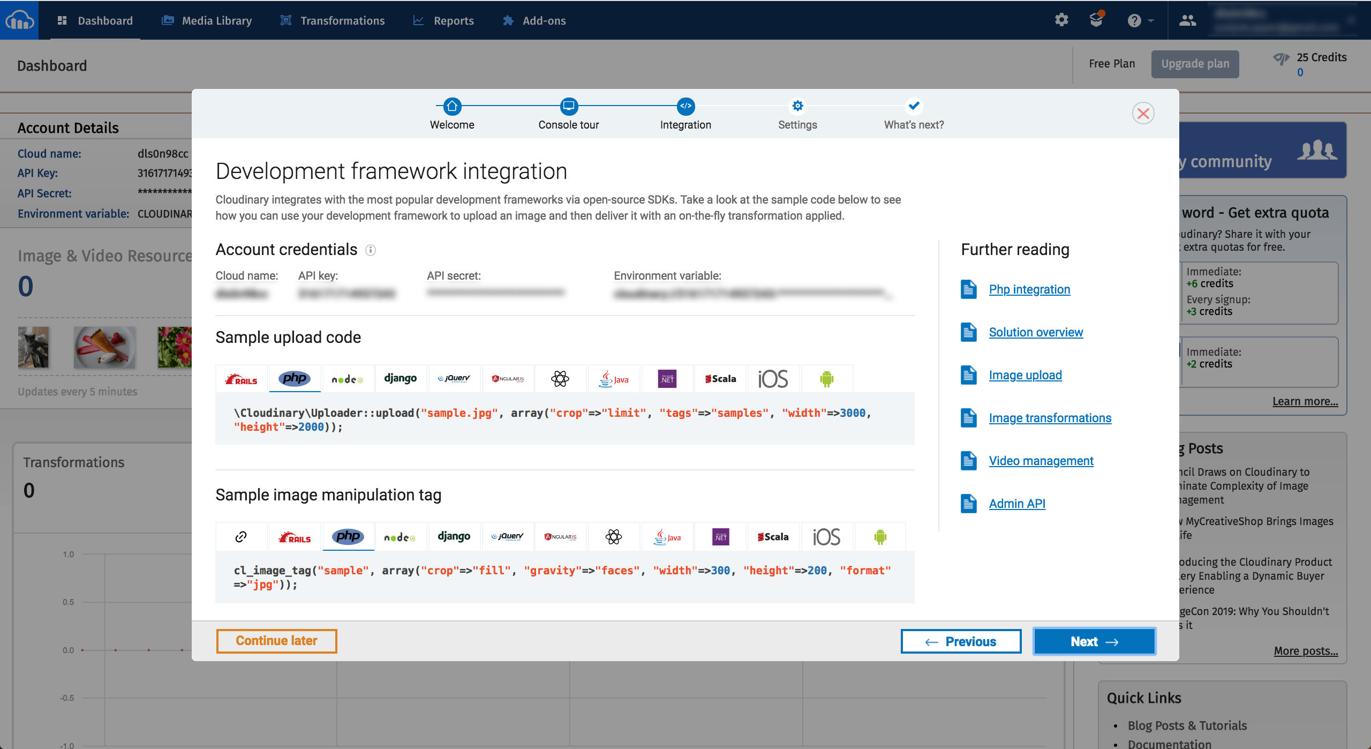Click the Django framework icon
The image size is (1371, 749).
[x=401, y=377]
